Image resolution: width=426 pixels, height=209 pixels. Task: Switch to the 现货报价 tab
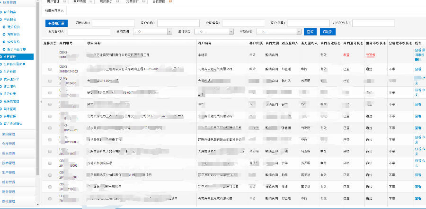(x=106, y=1)
